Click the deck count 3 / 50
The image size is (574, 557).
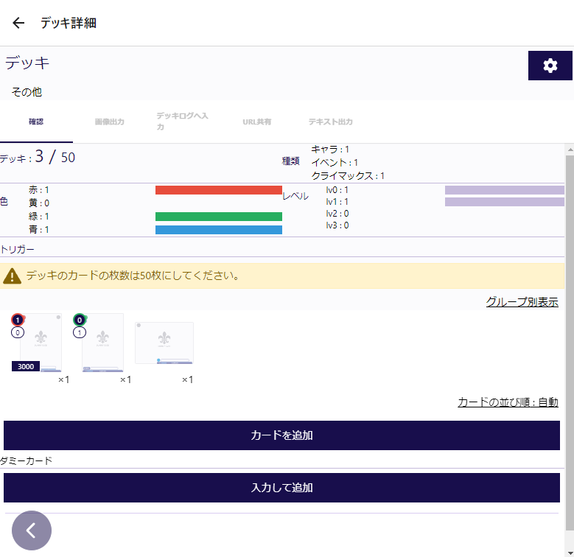(x=55, y=157)
